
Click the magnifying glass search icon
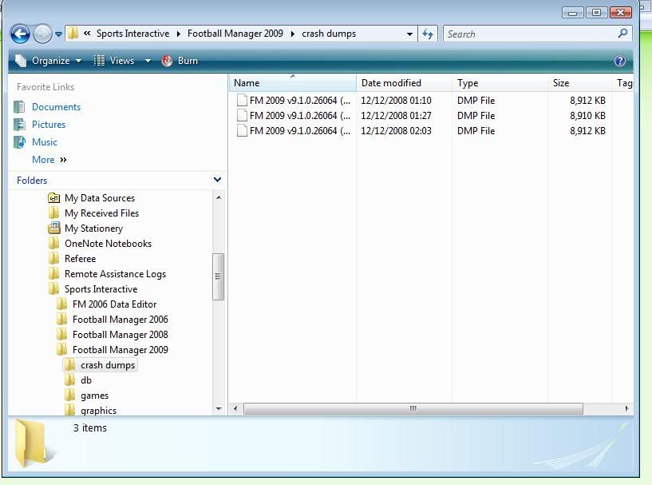tap(622, 34)
